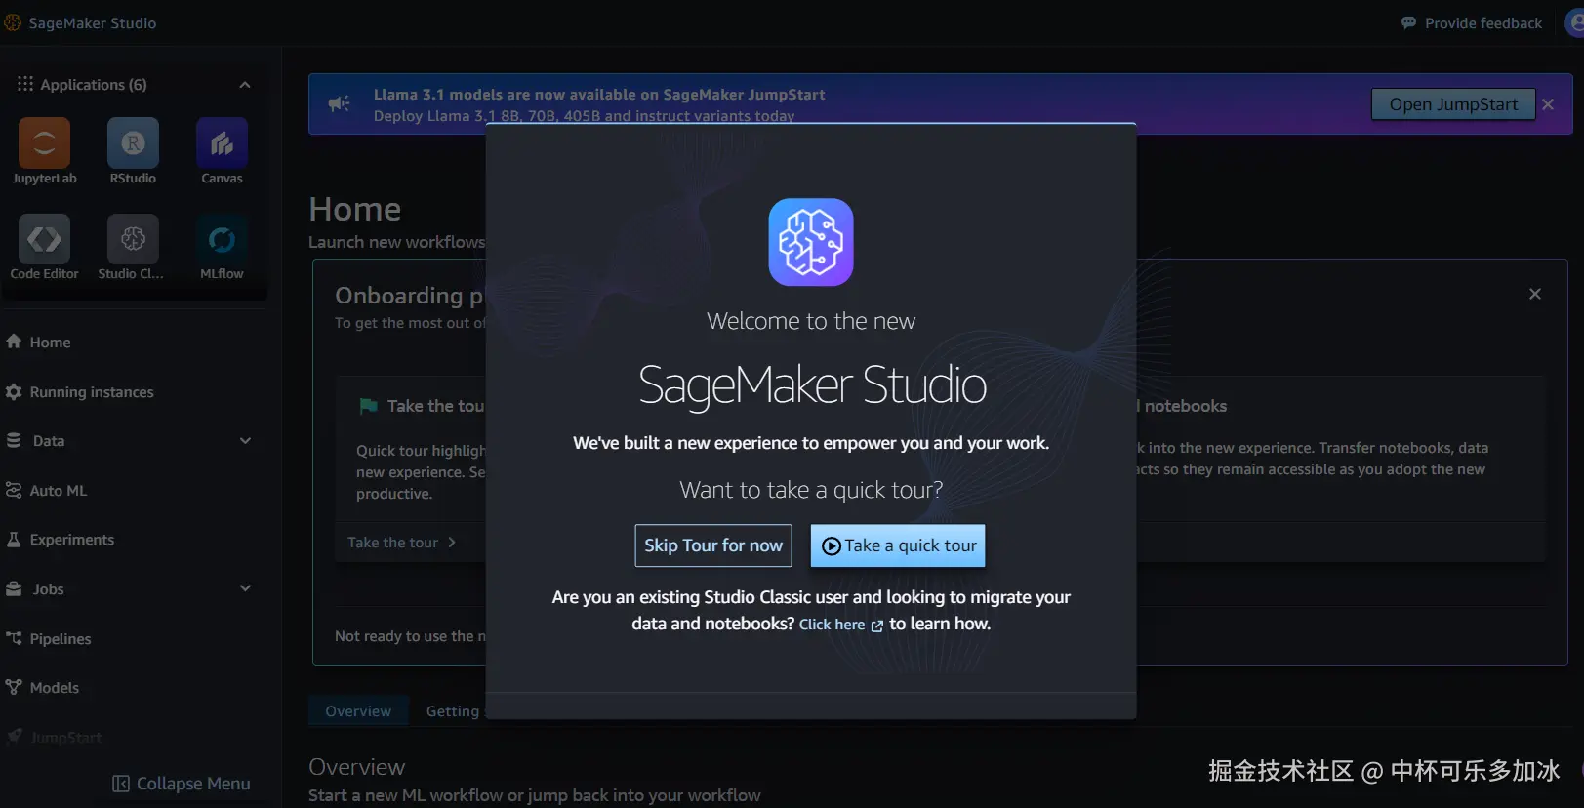The image size is (1584, 808).
Task: Click Take a quick tour button
Action: click(898, 545)
